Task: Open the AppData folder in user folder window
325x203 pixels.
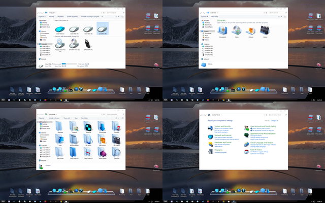Action: pos(60,126)
